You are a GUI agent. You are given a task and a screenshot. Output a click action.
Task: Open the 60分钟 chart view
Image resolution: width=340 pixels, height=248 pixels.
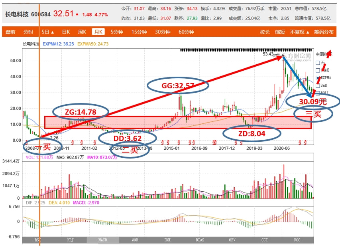coord(186,32)
